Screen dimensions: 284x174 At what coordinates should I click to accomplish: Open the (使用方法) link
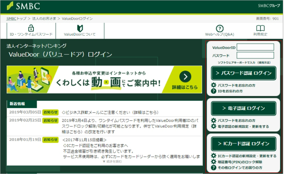coord(264,63)
